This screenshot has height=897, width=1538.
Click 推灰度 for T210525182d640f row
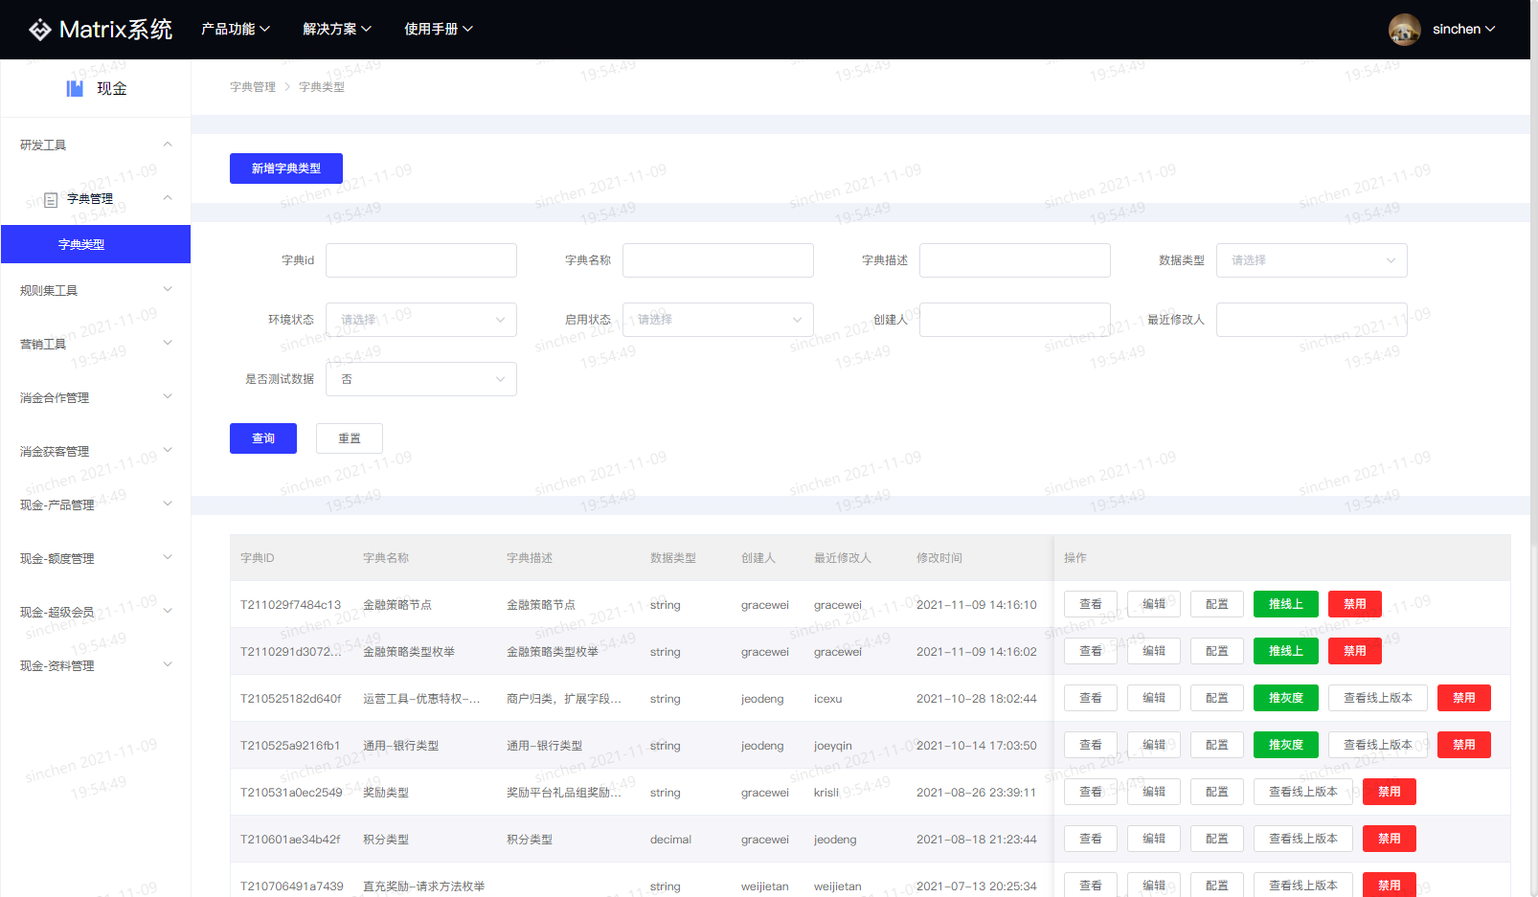tap(1286, 698)
